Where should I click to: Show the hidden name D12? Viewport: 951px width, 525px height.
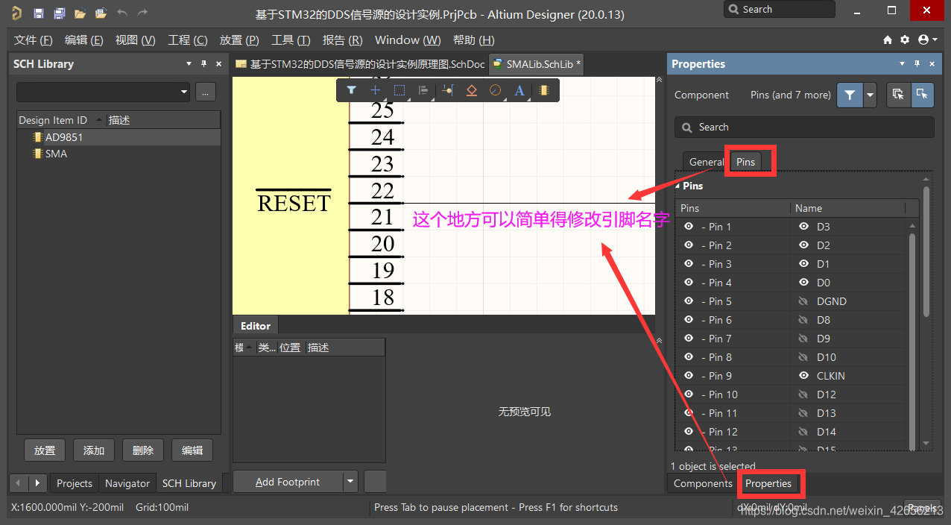pos(803,394)
